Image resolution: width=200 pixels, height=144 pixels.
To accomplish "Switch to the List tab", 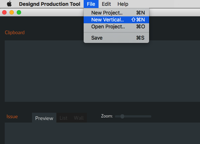I will click(x=63, y=118).
